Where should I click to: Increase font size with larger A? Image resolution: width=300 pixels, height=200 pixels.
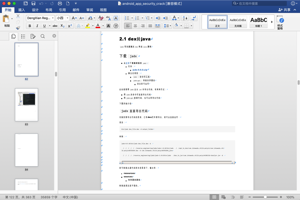(x=74, y=18)
